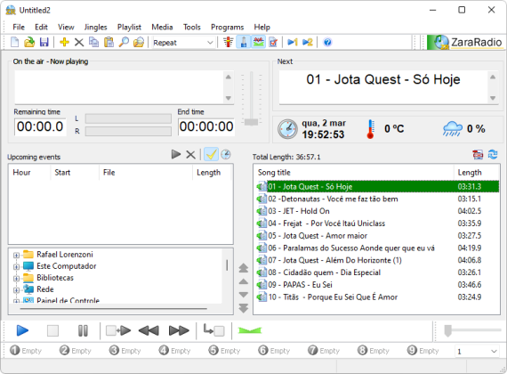Click the yellow plus Add track icon
This screenshot has height=374, width=507.
64,42
